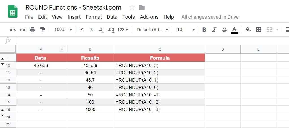Viewport: 289px width, 128px height.
Task: Print the spreadsheet with printer icon
Action: [33, 30]
